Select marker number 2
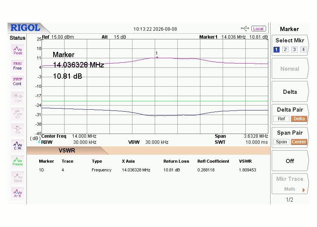317x227 pixels. pyautogui.click(x=285, y=50)
